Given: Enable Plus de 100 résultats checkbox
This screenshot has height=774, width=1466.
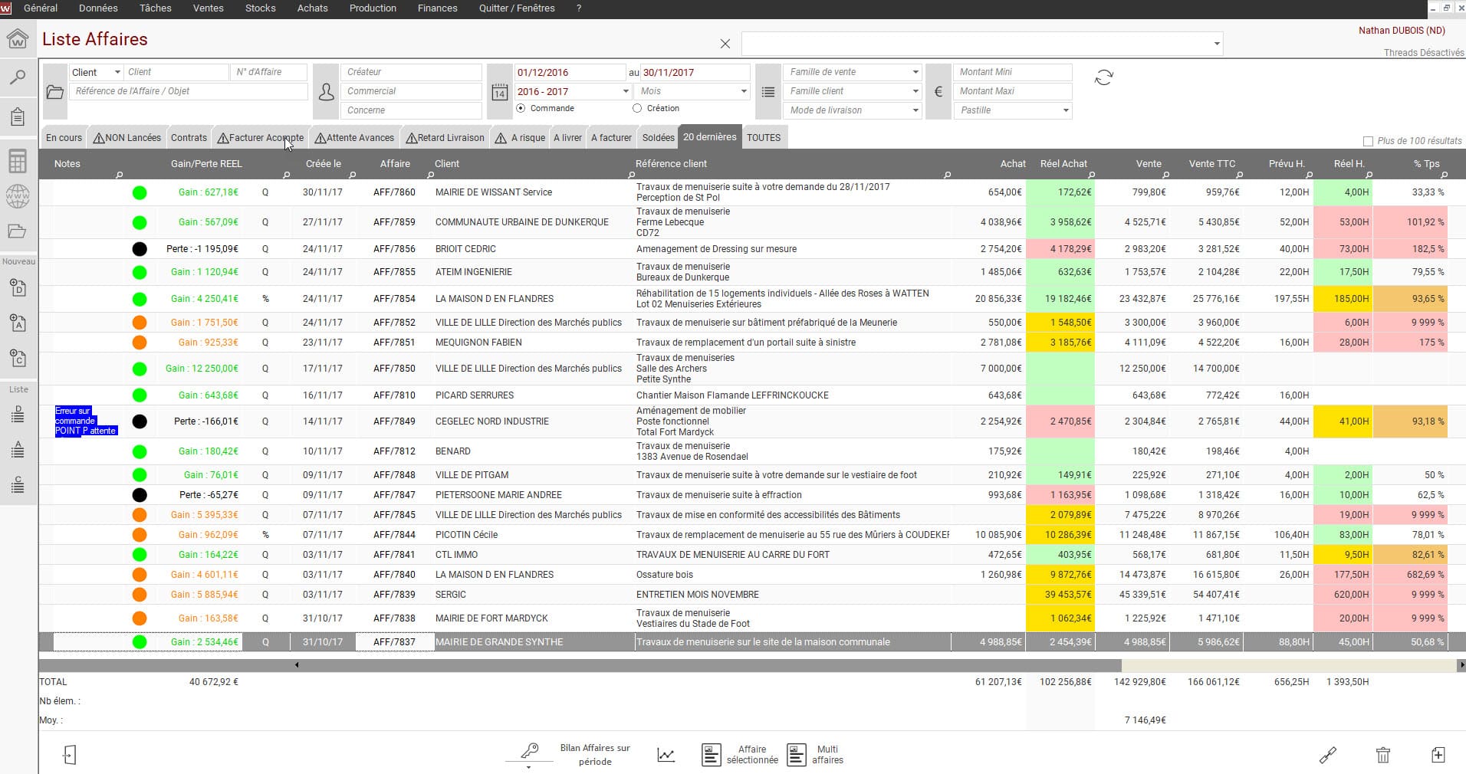Looking at the screenshot, I should click(1368, 141).
